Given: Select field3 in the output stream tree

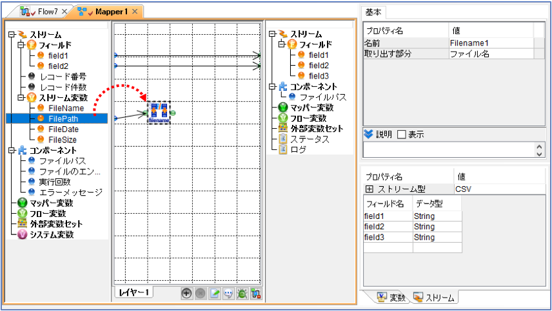Looking at the screenshot, I should pyautogui.click(x=319, y=76).
